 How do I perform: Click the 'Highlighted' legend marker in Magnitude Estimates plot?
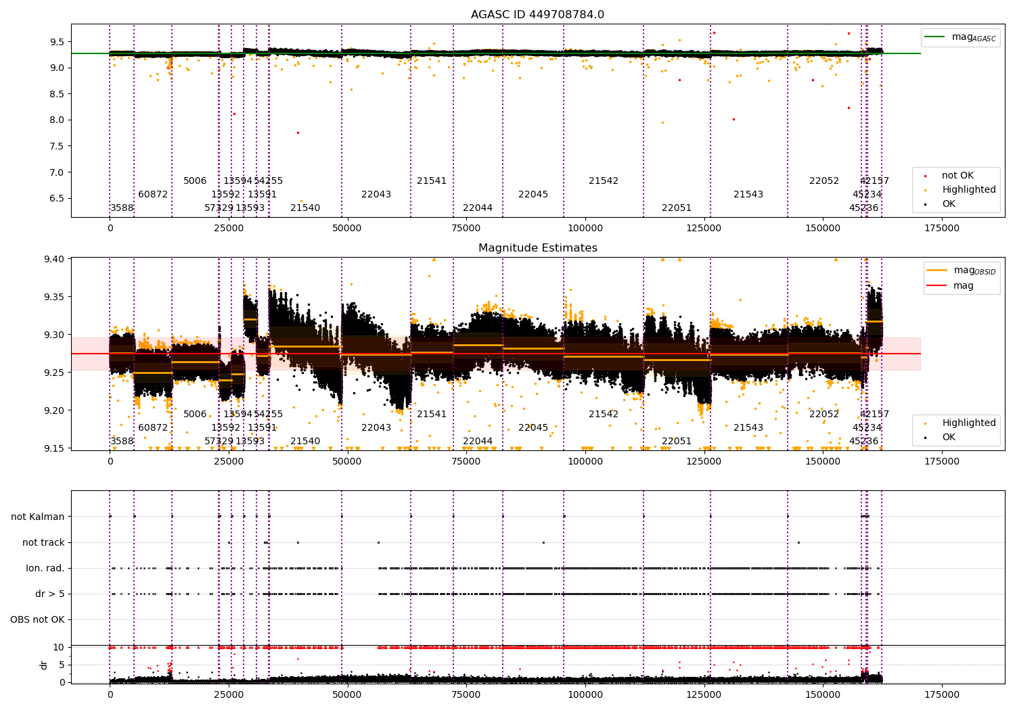[x=926, y=423]
